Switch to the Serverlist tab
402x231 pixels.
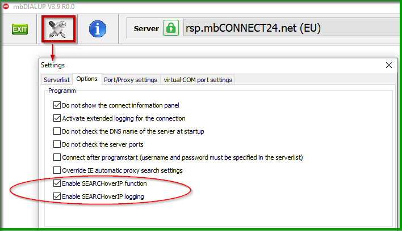[57, 80]
